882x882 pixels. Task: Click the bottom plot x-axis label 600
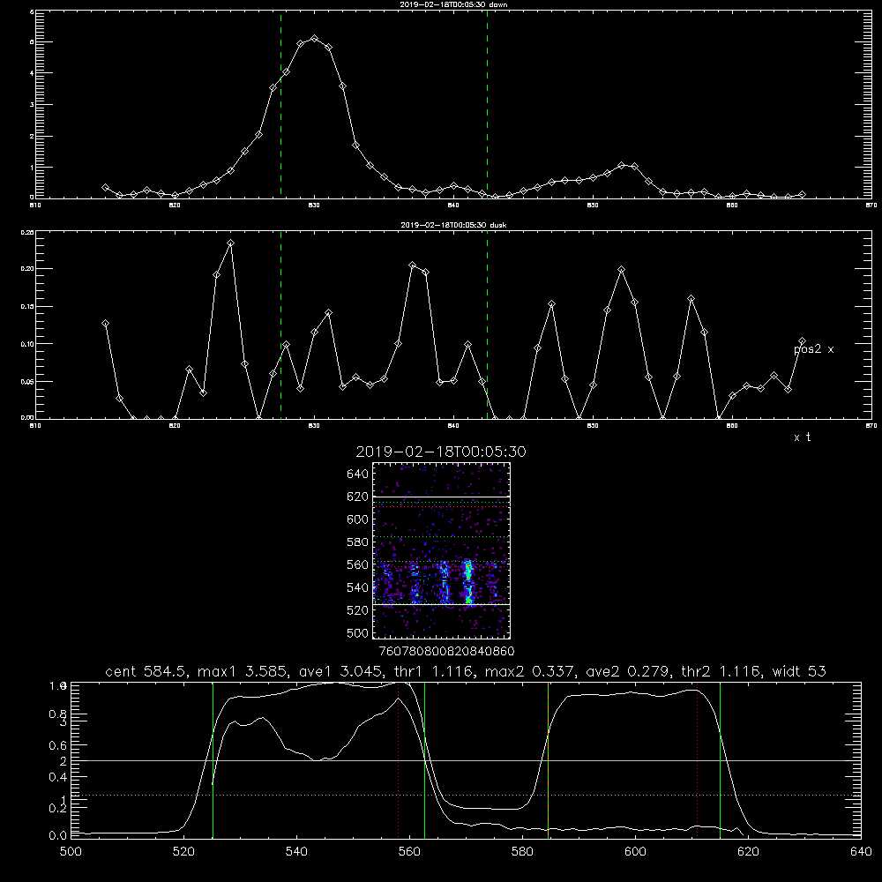coord(635,852)
